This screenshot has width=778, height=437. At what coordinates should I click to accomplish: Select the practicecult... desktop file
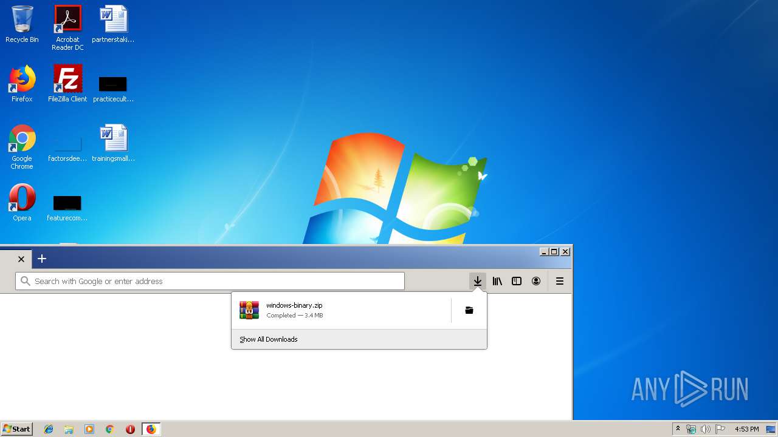click(113, 89)
